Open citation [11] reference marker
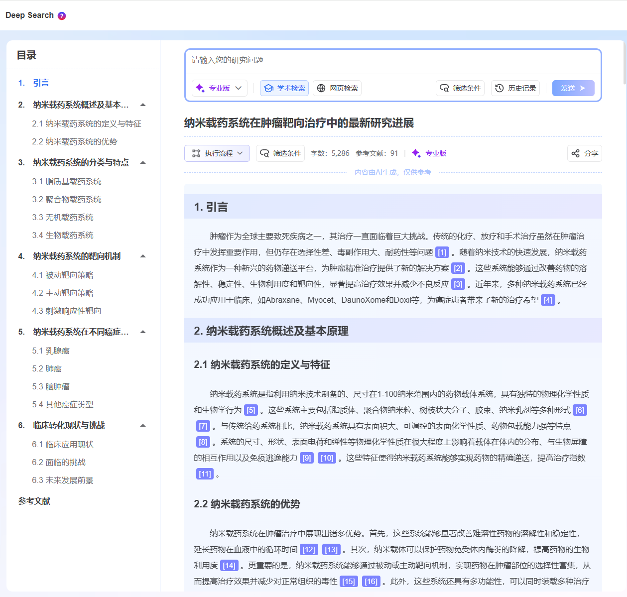 205,474
